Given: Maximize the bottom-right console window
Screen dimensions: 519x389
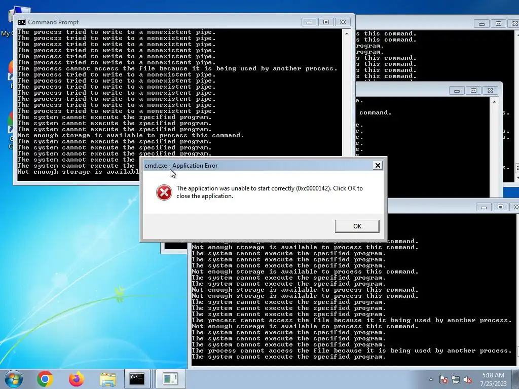Looking at the screenshot, I should tap(500, 207).
